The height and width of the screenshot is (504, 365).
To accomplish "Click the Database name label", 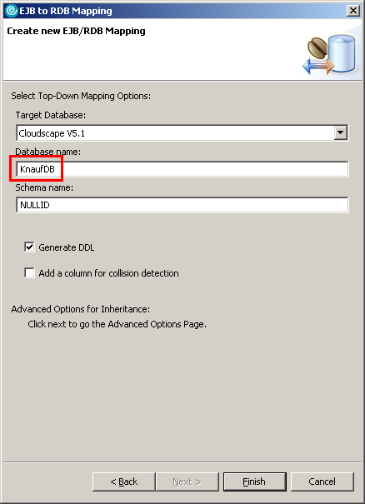I will (47, 152).
